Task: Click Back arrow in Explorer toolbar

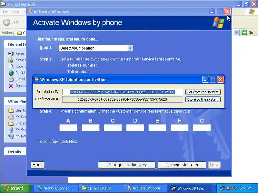Action: click(x=7, y=22)
